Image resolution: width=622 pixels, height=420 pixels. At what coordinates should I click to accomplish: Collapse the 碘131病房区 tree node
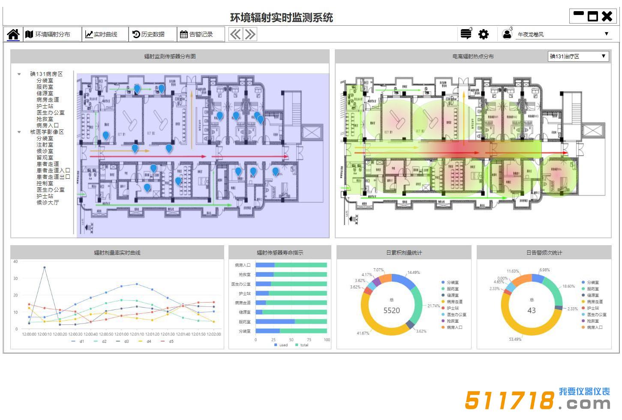[x=19, y=74]
